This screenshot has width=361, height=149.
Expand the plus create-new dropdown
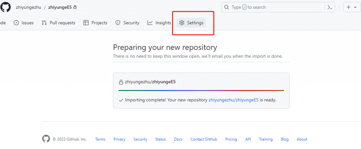tap(351, 7)
